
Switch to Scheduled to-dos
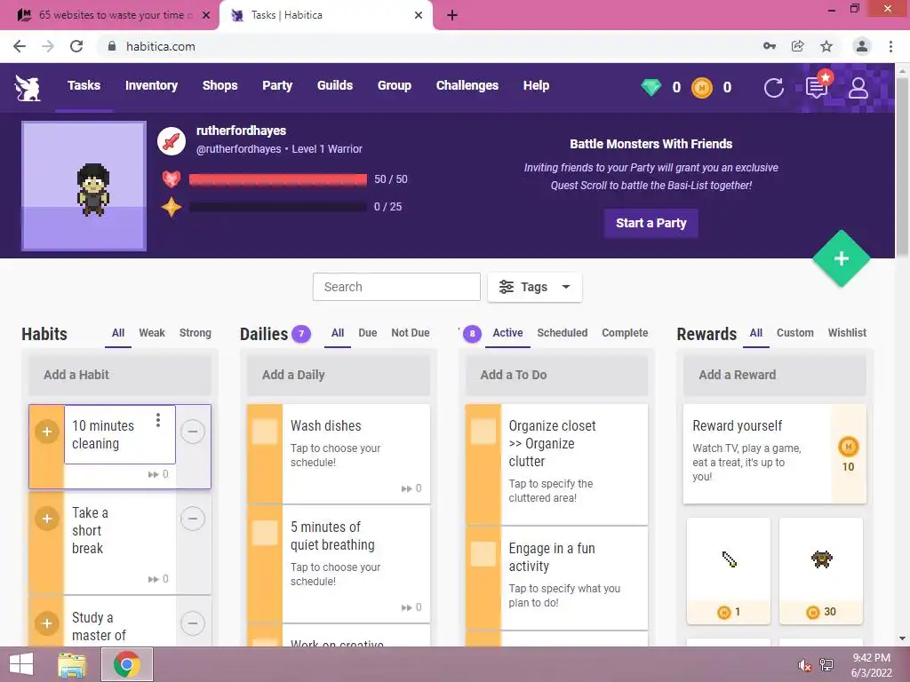coord(563,333)
